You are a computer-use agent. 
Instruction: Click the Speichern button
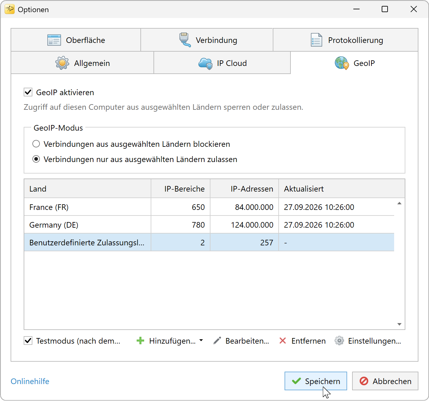pos(316,381)
